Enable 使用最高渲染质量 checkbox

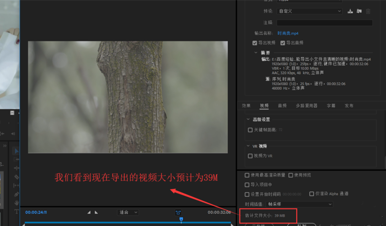pyautogui.click(x=247, y=175)
